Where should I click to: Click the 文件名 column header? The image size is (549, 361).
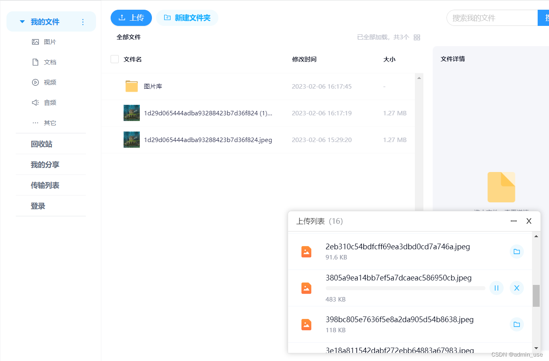point(132,59)
